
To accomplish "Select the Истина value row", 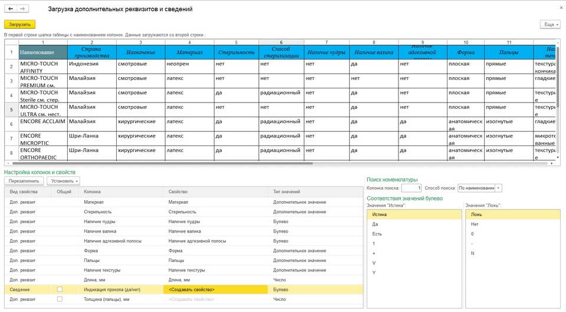I will point(414,214).
